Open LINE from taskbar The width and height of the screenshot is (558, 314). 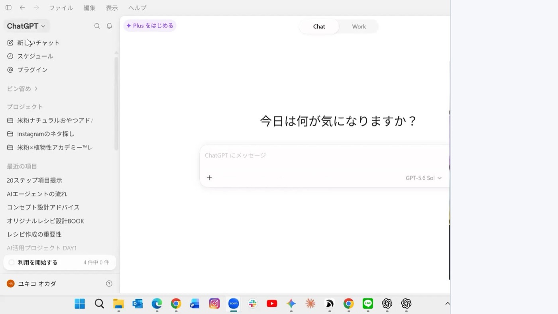click(368, 304)
